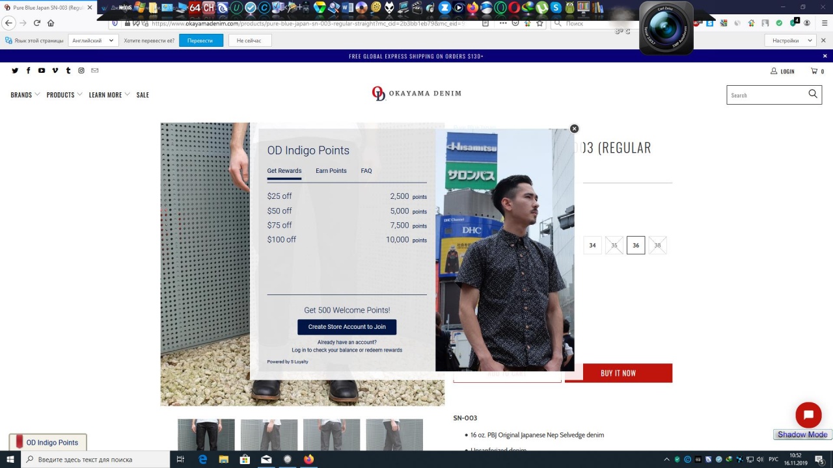Viewport: 833px width, 468px height.
Task: Open Windows Start menu
Action: tap(10, 460)
